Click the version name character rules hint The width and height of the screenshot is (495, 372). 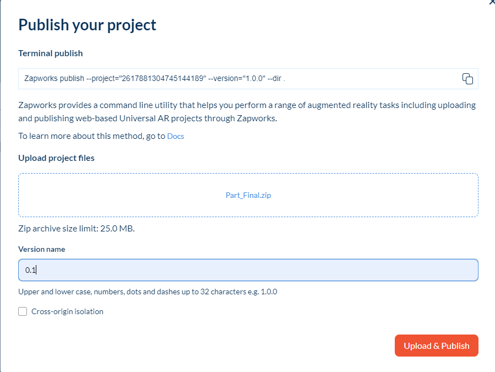click(148, 292)
